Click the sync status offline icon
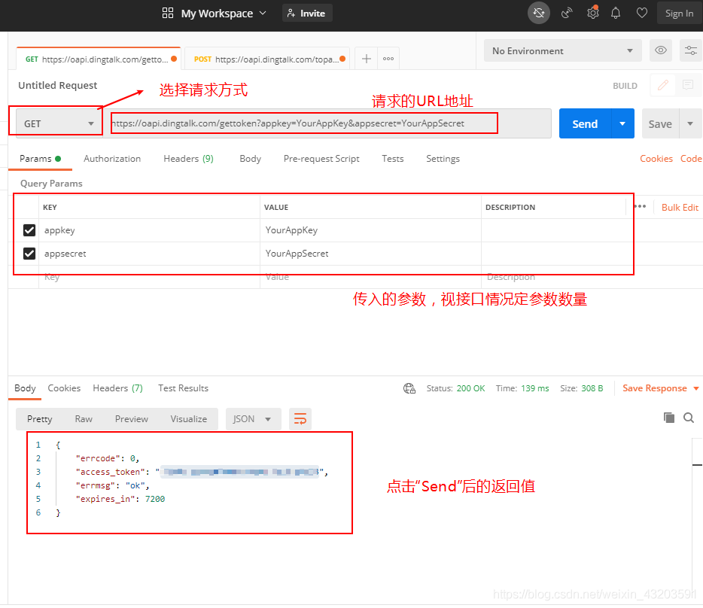This screenshot has height=608, width=703. [x=538, y=13]
